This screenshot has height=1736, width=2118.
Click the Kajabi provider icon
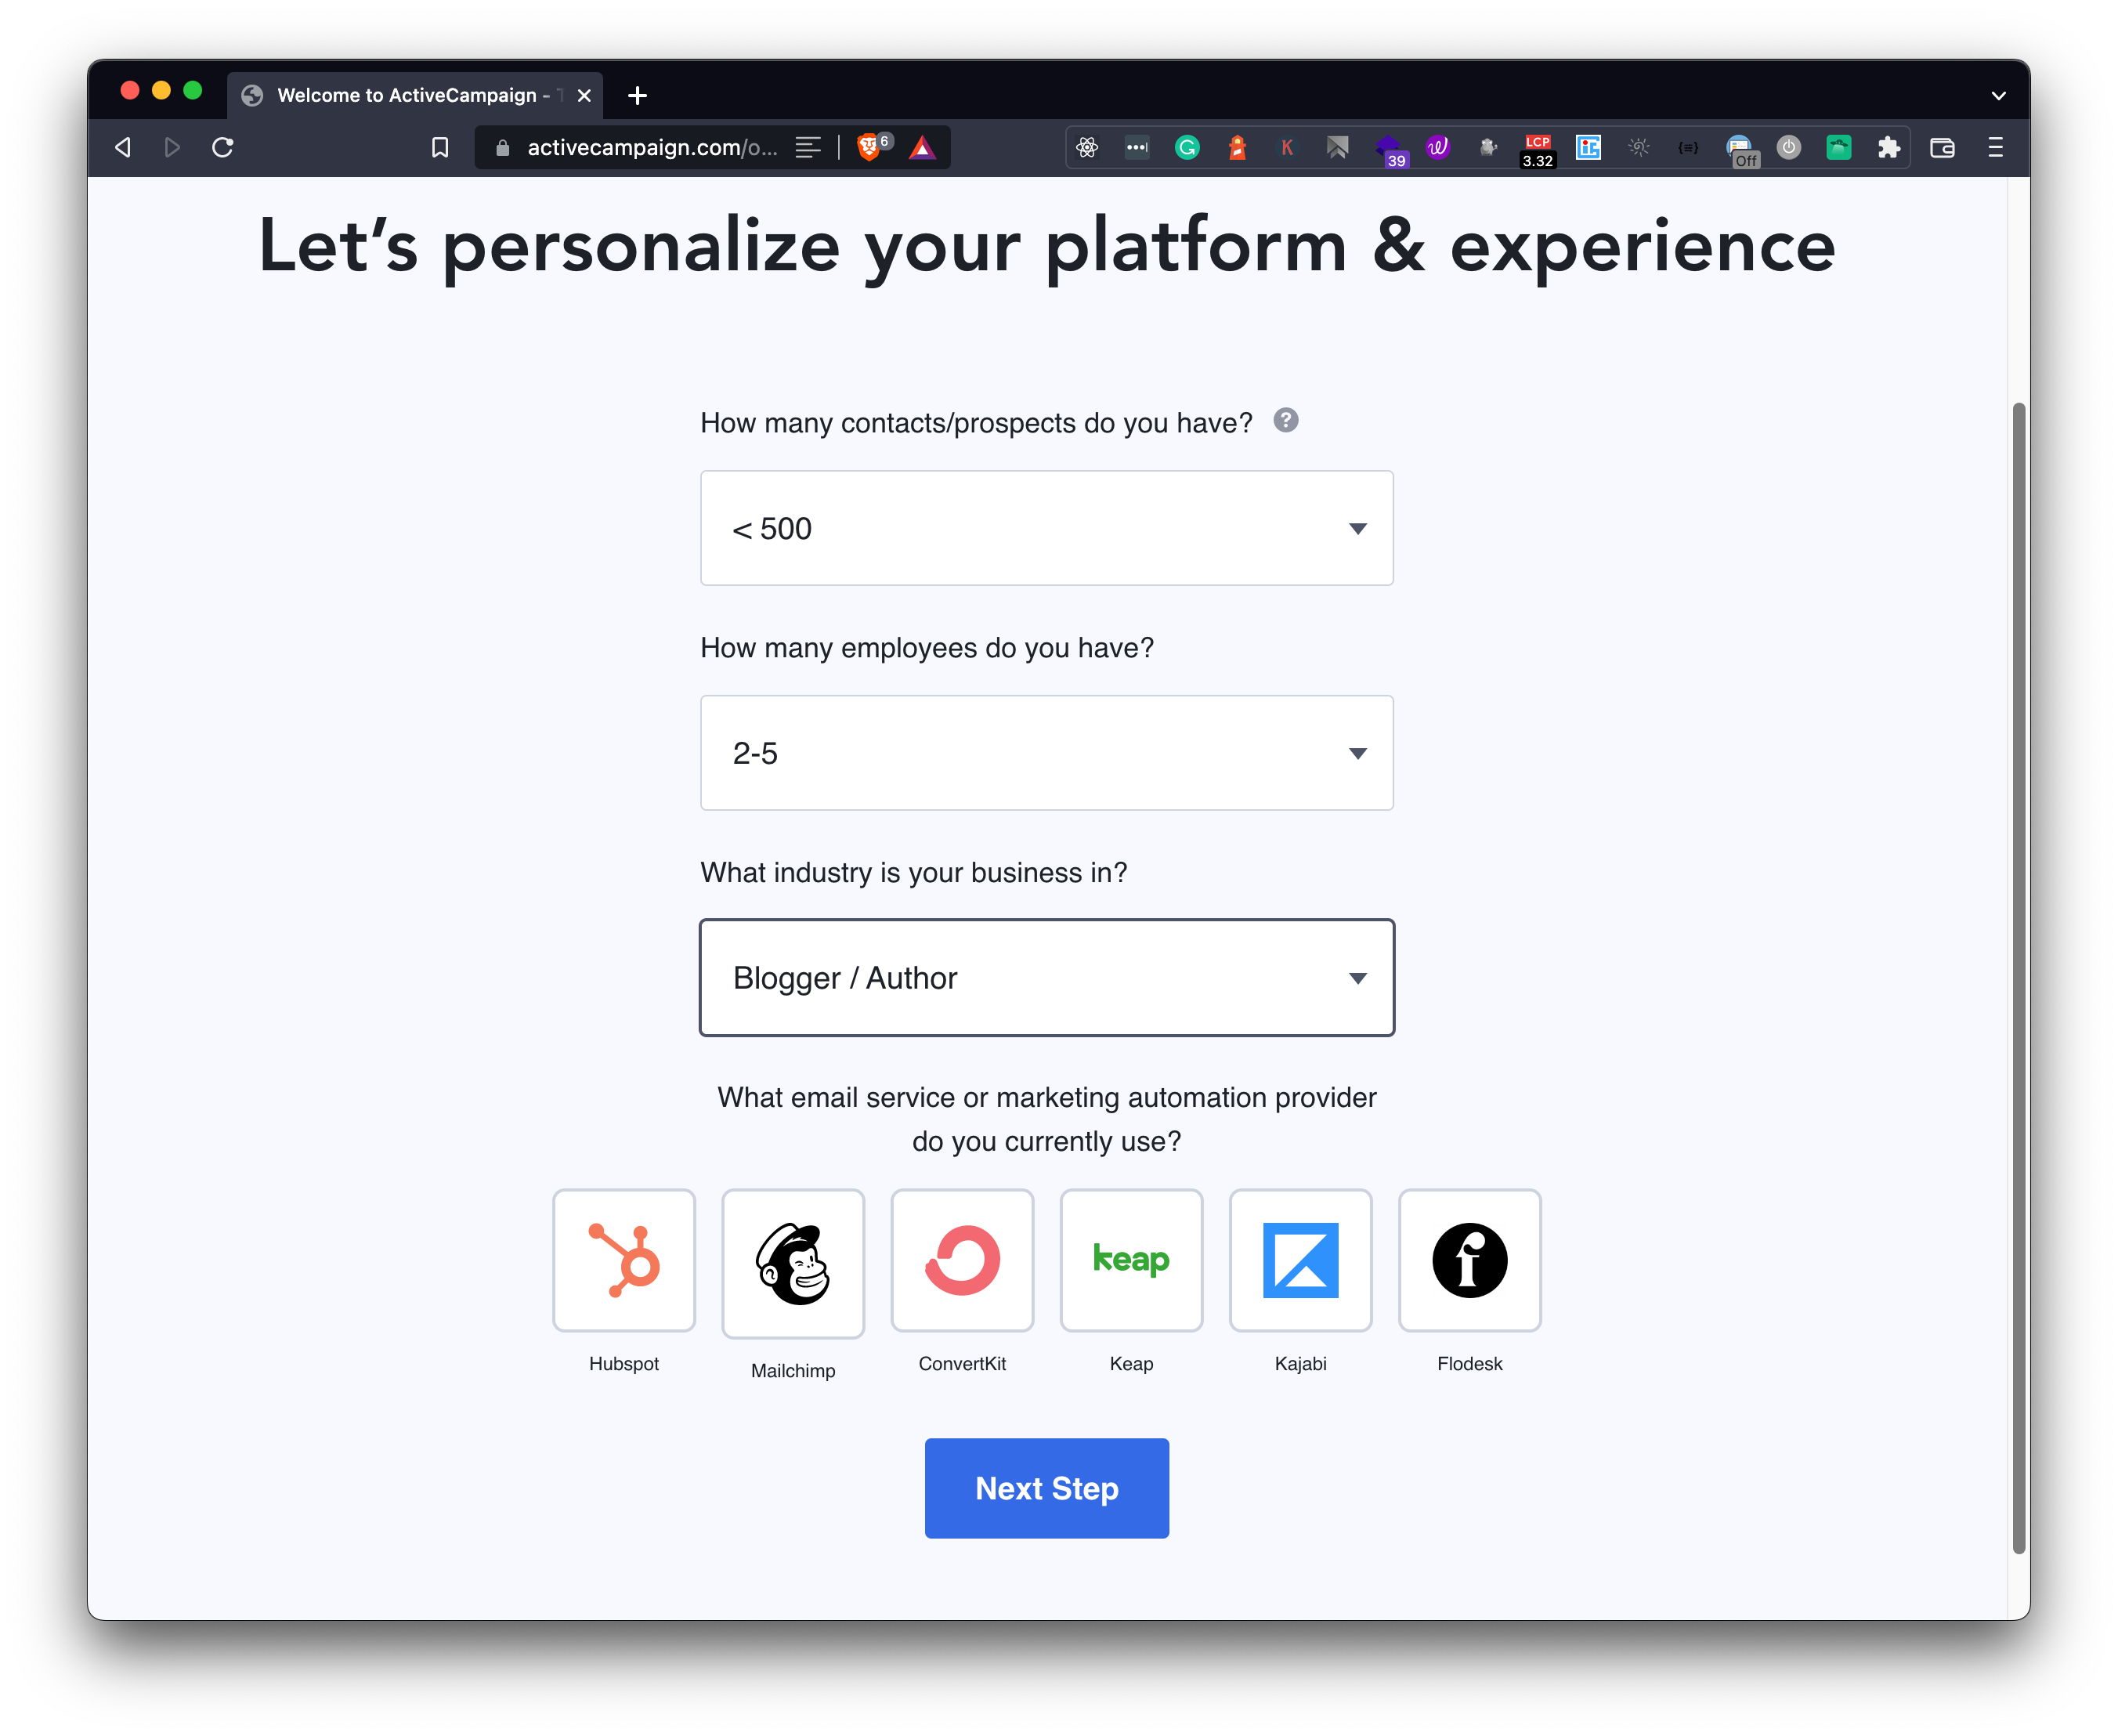(x=1300, y=1260)
